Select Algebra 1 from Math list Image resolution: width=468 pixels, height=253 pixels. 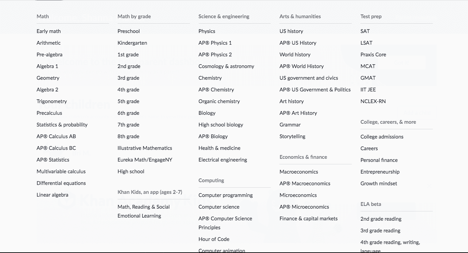[47, 66]
